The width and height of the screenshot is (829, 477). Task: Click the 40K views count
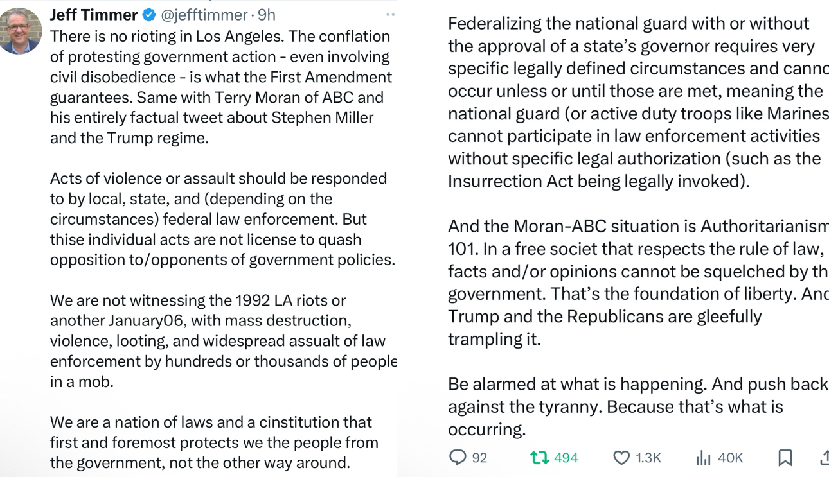pos(730,458)
